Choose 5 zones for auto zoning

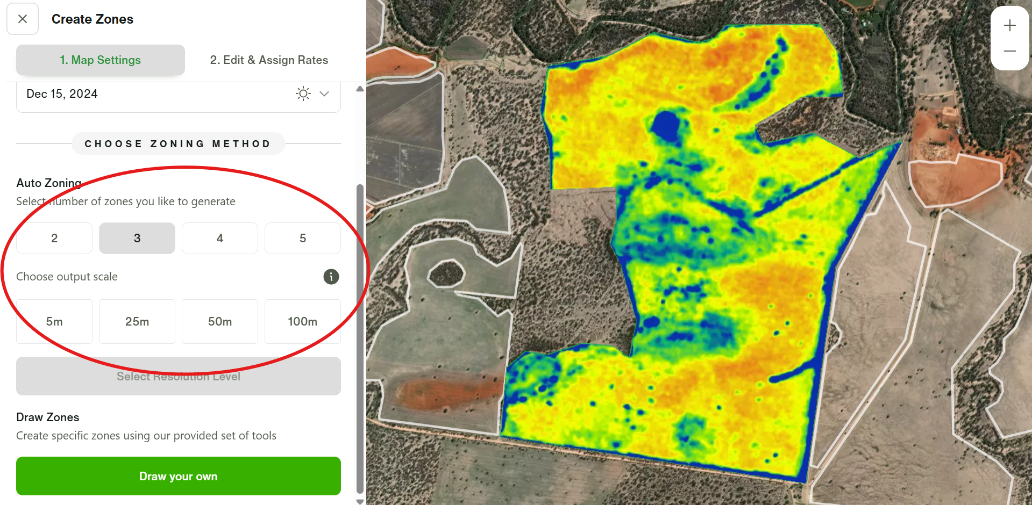pyautogui.click(x=303, y=238)
